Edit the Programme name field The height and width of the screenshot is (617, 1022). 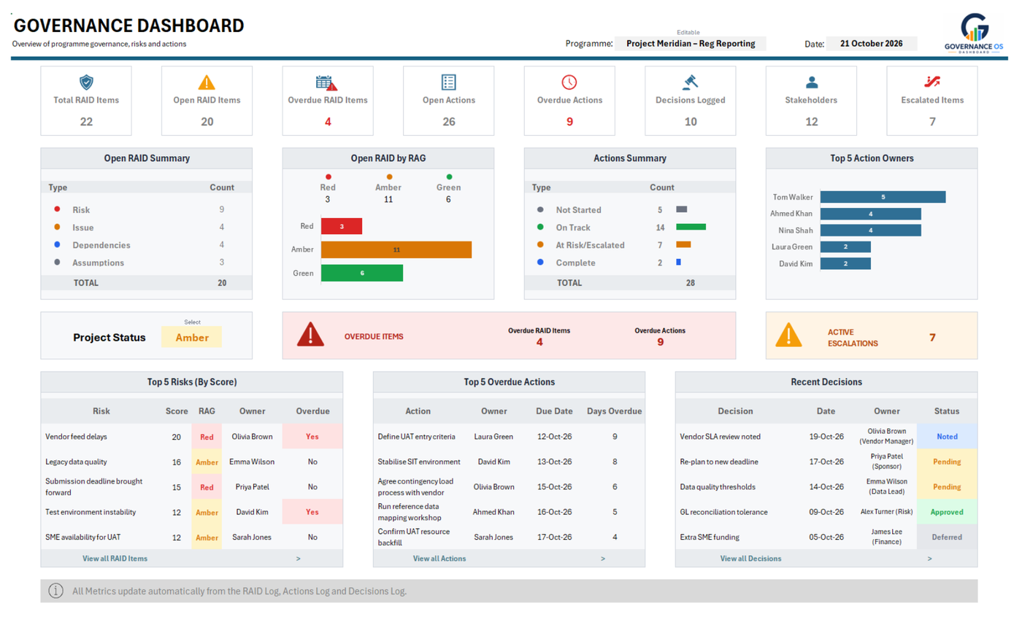690,44
